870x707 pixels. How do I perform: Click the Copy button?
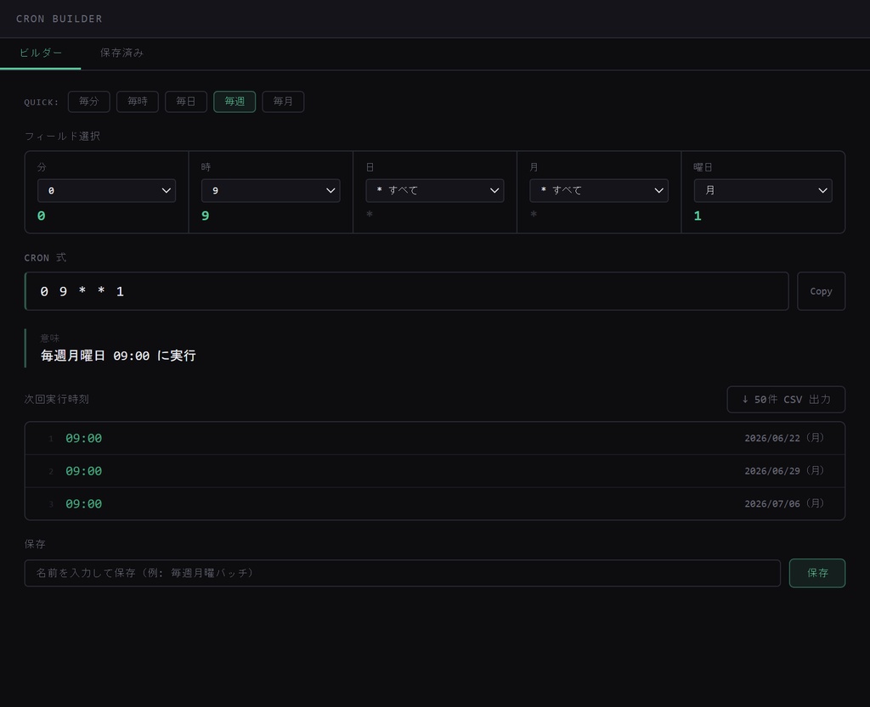(822, 291)
